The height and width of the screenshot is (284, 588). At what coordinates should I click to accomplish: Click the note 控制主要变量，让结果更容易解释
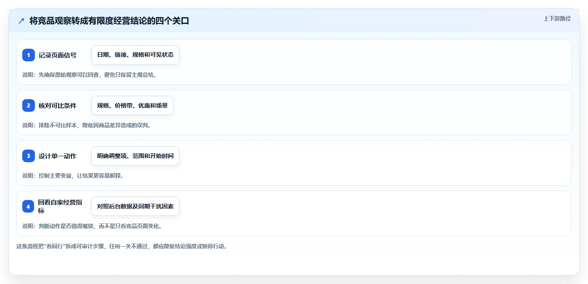[x=81, y=176]
